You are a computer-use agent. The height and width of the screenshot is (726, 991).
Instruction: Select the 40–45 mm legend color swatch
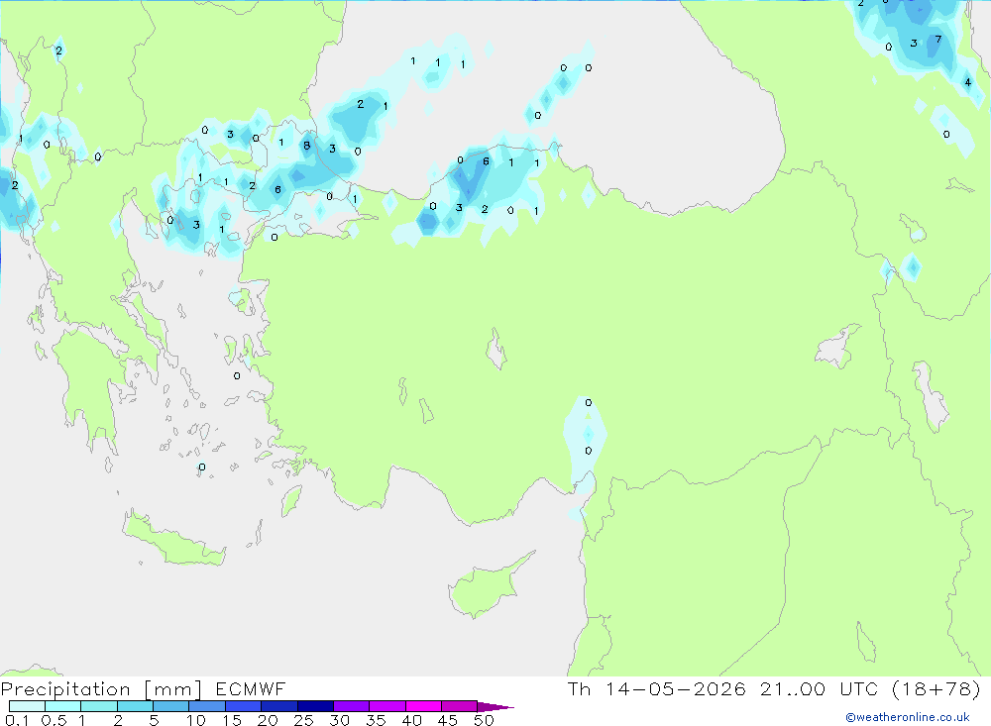(x=423, y=706)
